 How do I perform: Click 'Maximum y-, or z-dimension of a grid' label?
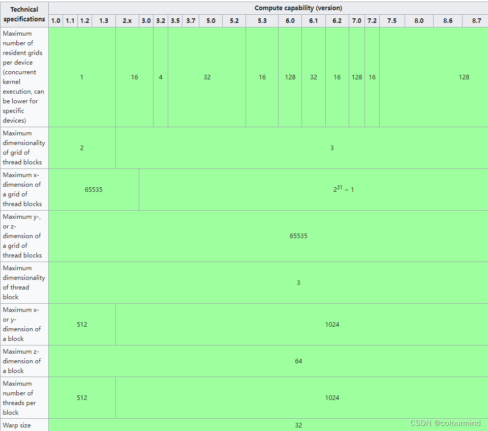pyautogui.click(x=24, y=236)
